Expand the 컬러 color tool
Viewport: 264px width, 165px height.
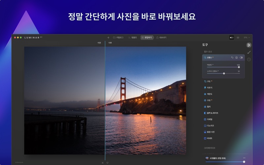tap(207, 107)
